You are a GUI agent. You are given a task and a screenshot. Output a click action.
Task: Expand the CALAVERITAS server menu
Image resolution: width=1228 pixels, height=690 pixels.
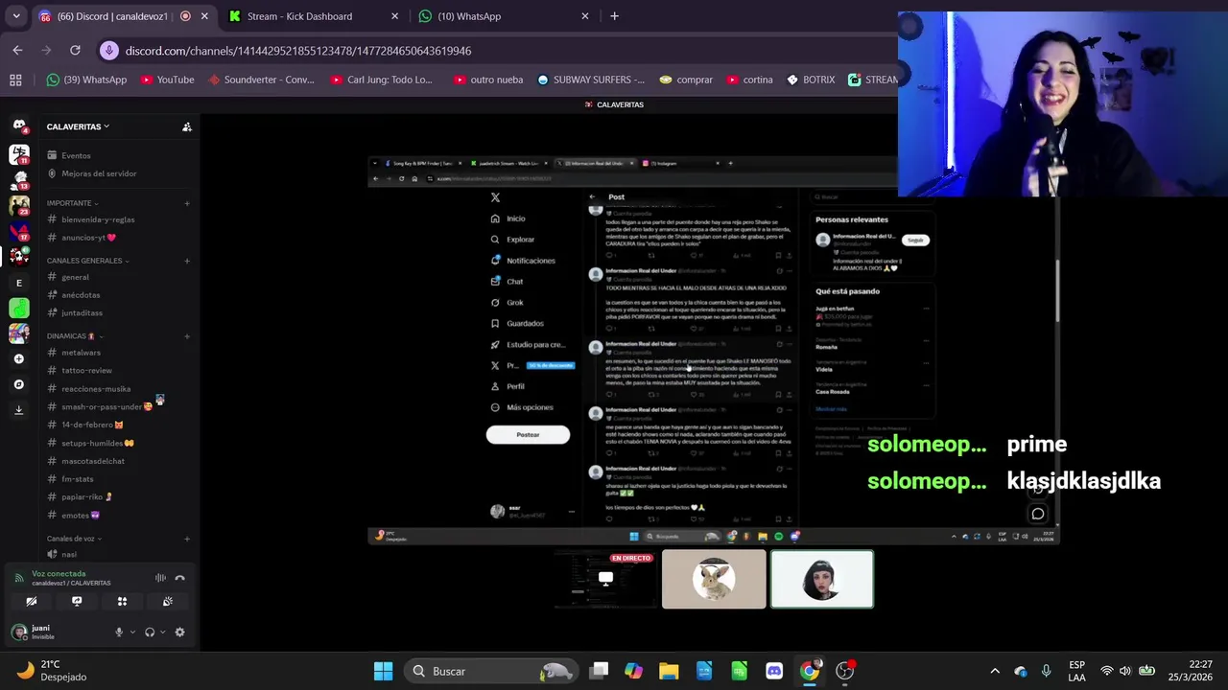click(x=78, y=126)
